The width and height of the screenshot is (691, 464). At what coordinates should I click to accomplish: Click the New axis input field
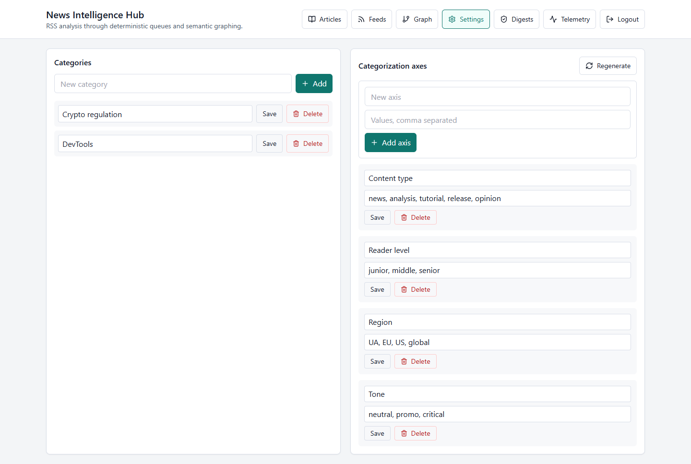[x=498, y=96]
